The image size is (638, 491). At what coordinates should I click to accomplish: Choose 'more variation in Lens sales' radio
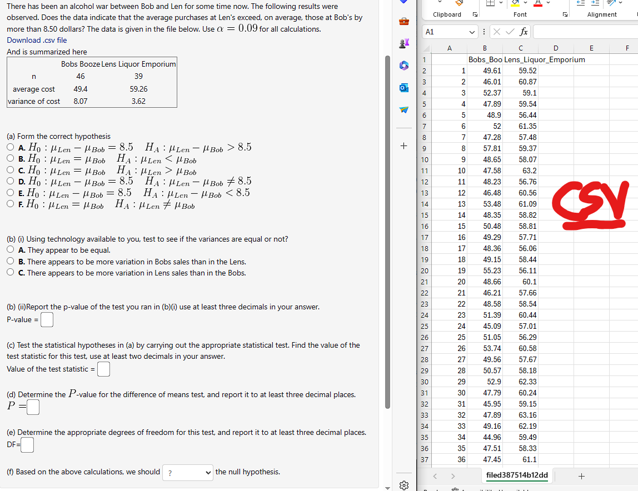[10, 272]
